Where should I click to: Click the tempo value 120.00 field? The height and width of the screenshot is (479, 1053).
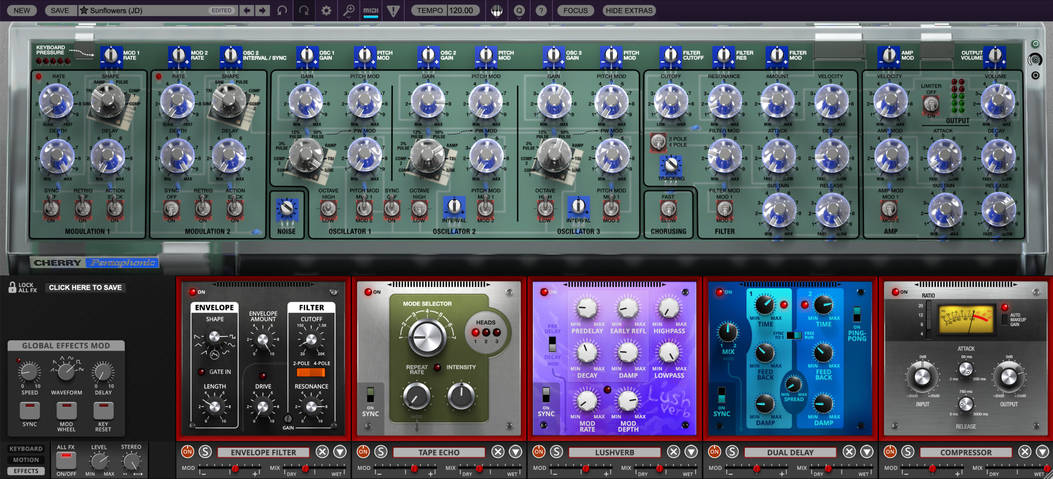[462, 10]
